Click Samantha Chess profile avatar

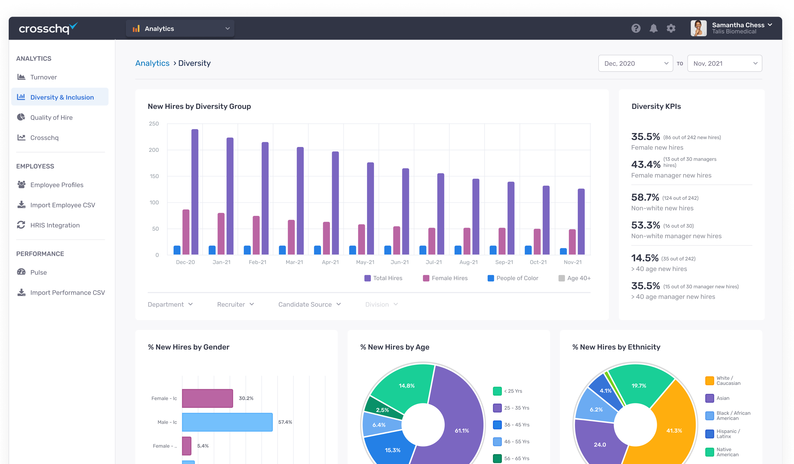pyautogui.click(x=698, y=28)
